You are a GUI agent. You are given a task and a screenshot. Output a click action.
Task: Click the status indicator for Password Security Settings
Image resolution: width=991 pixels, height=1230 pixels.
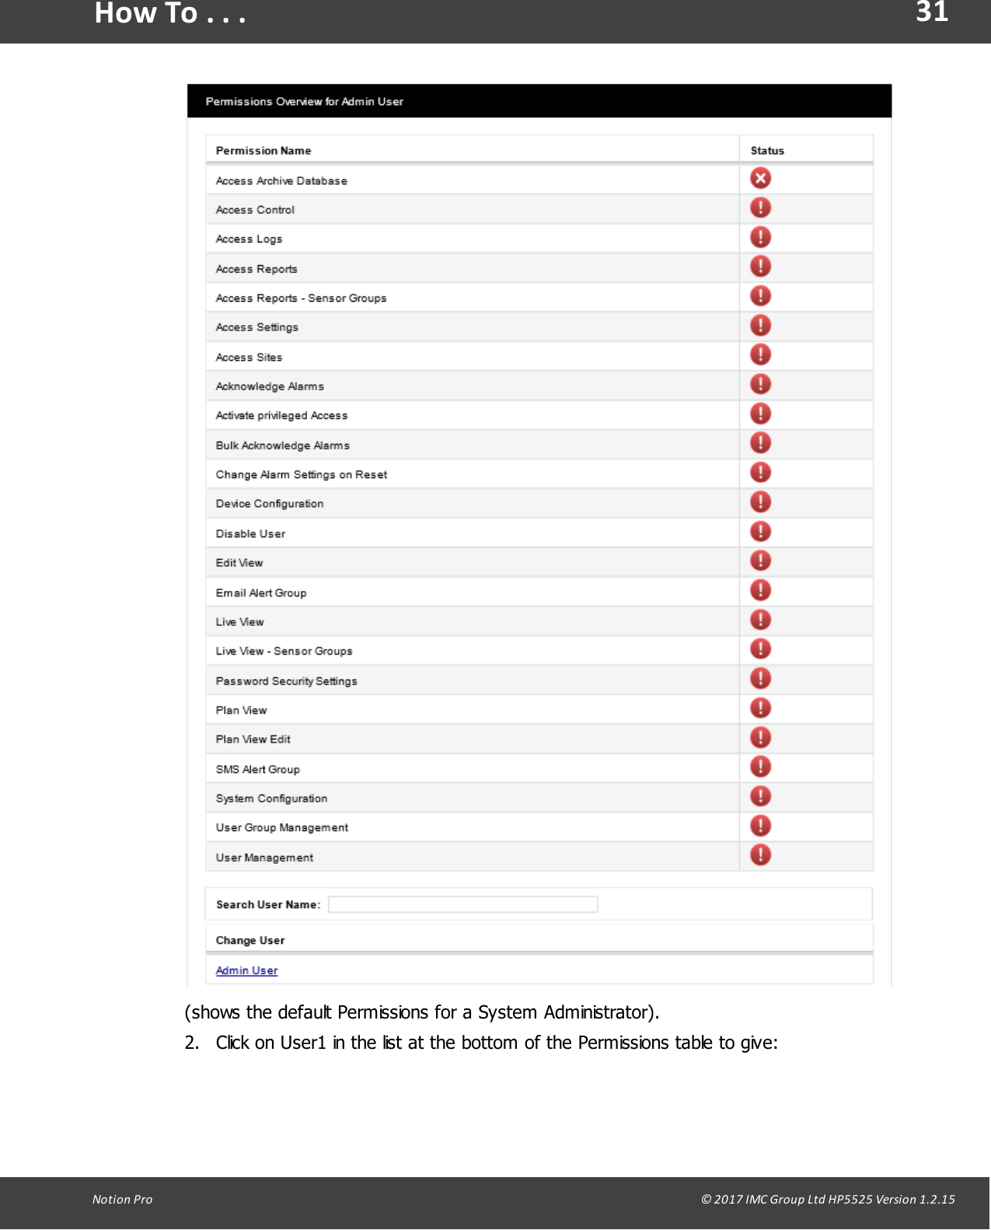pyautogui.click(x=760, y=679)
